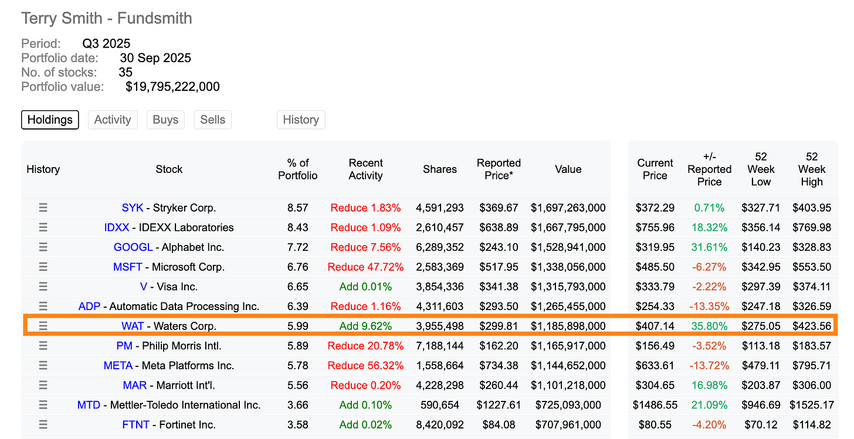Open the GOOGL ticker link
854x439 pixels.
(133, 247)
